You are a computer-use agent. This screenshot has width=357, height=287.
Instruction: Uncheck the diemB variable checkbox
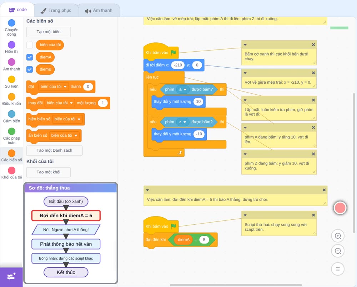[x=30, y=69]
